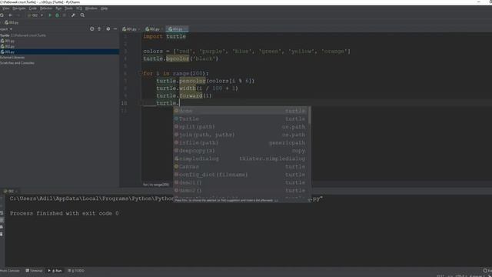Click 'Process finished with exit code 0' output
The width and height of the screenshot is (492, 277).
click(x=65, y=214)
